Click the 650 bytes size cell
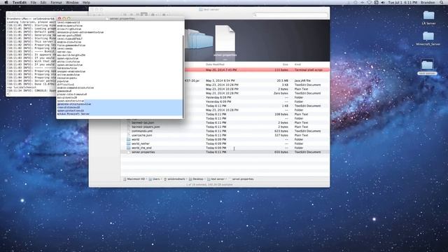This screenshot has width=448, height=252. coord(281,152)
